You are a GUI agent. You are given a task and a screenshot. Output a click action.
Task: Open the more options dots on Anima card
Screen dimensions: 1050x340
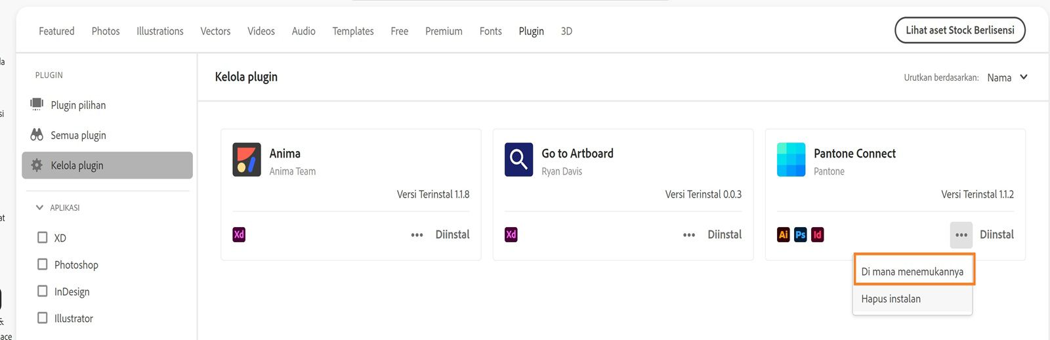pyautogui.click(x=417, y=235)
